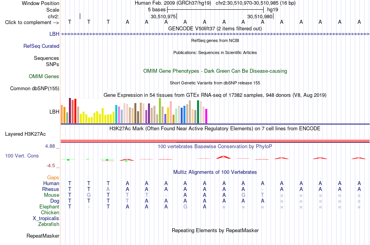
Task: Click the Scale label
Action: [x=53, y=10]
